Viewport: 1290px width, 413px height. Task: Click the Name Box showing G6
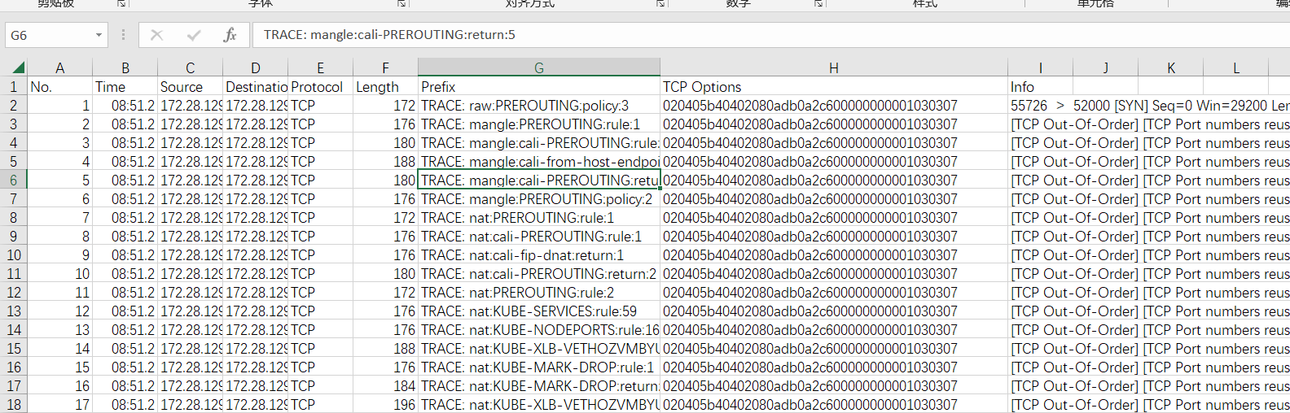pos(49,35)
